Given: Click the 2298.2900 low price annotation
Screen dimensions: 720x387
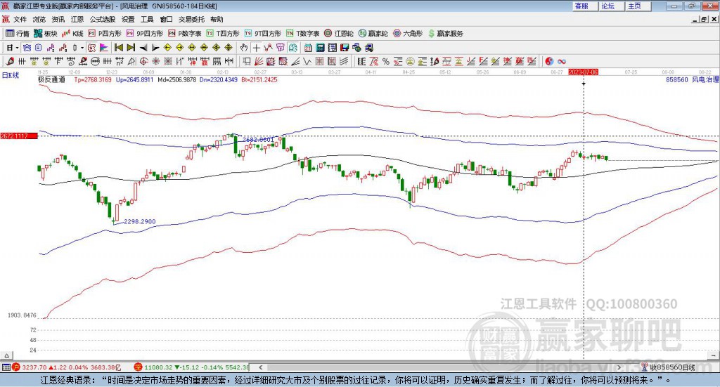Looking at the screenshot, I should [140, 221].
